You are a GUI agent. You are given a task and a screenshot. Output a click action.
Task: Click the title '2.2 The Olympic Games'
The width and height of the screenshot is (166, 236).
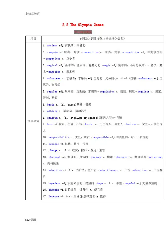(83, 25)
